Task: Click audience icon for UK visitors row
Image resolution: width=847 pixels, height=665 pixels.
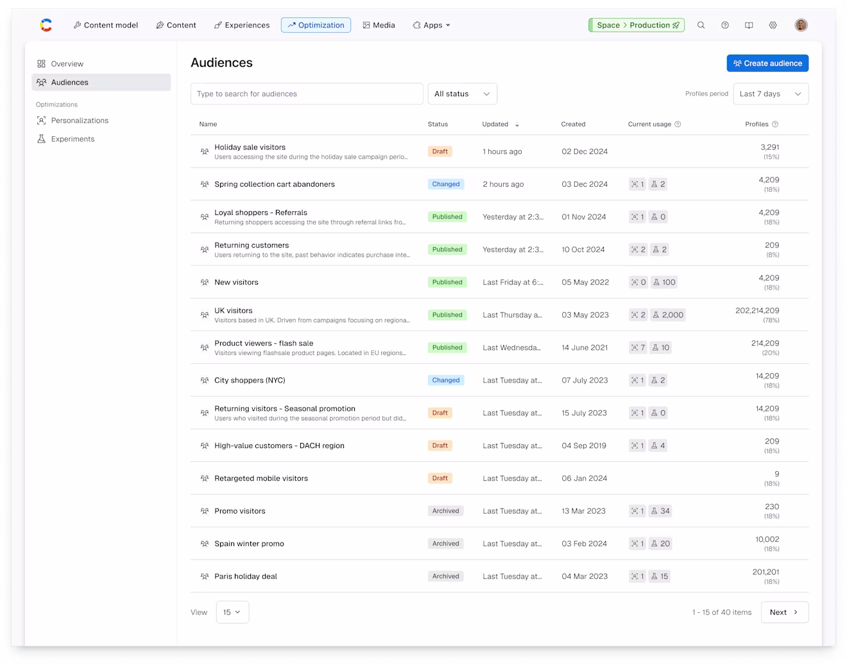Action: pyautogui.click(x=205, y=315)
